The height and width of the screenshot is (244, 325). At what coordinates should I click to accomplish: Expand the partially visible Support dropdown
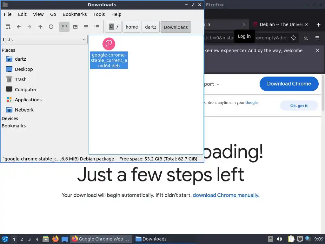(x=211, y=84)
